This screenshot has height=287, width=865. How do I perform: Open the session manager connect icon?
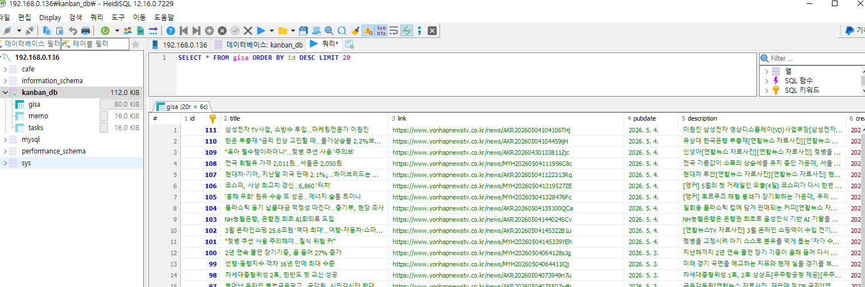tap(7, 31)
